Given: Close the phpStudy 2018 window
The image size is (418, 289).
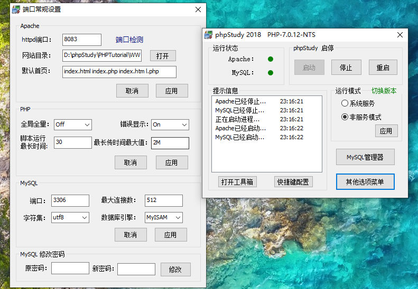Looking at the screenshot, I should tap(400, 35).
